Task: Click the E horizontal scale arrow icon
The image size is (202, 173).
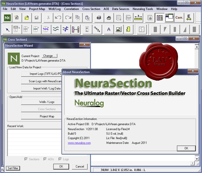Action: point(189,18)
